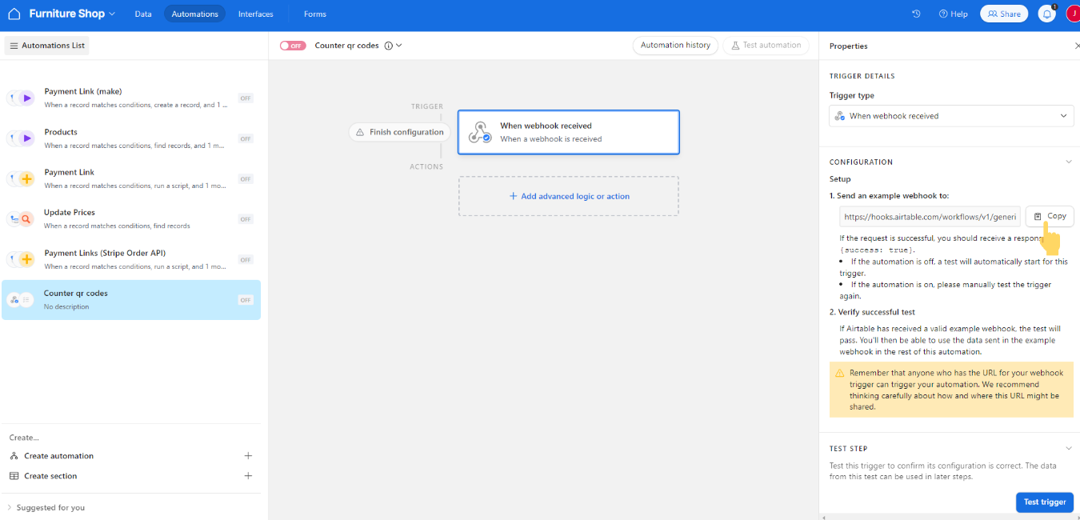Image resolution: width=1080 pixels, height=520 pixels.
Task: Click the yellow warning triangle in the notice box
Action: tap(839, 374)
